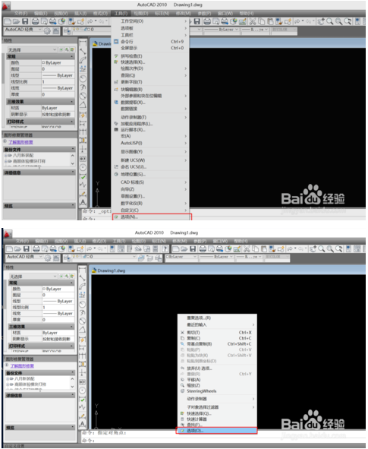This screenshot has height=449, width=368.
Task: Click the SteeringWheels icon in context menu
Action: coord(182,391)
